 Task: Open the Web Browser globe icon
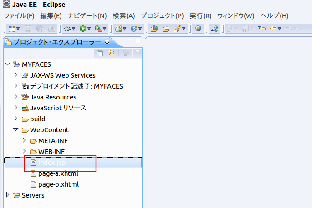[x=198, y=29]
